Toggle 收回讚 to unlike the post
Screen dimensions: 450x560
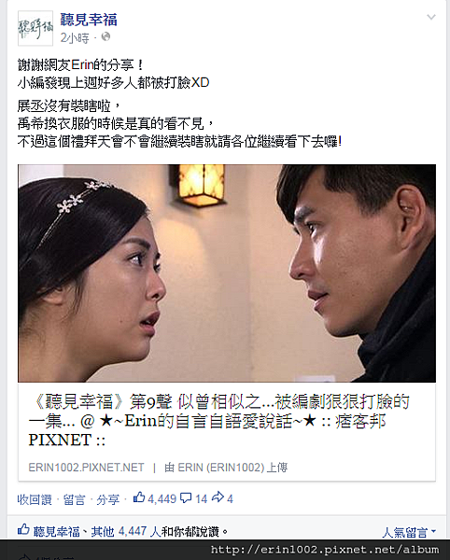pos(35,499)
